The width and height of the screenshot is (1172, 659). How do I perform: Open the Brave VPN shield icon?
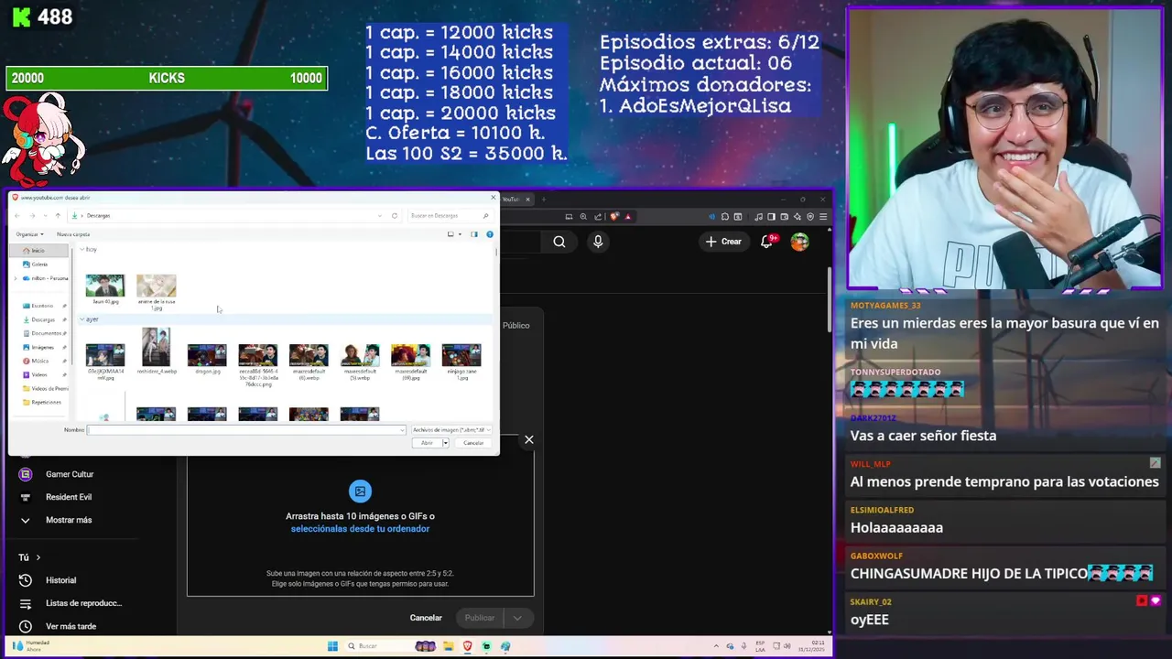810,217
